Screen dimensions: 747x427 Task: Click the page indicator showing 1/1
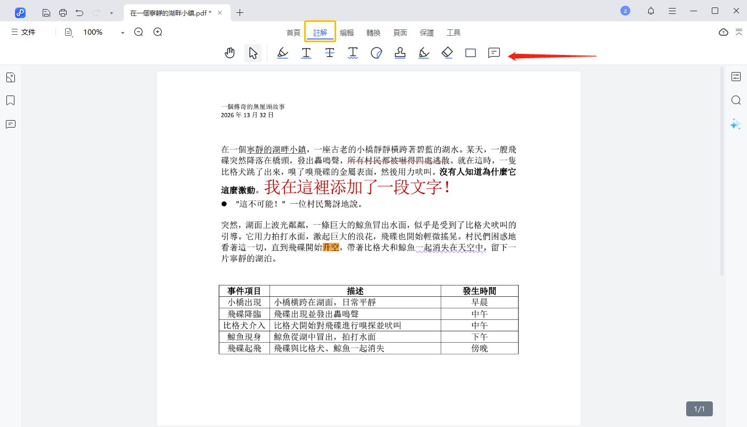click(699, 409)
